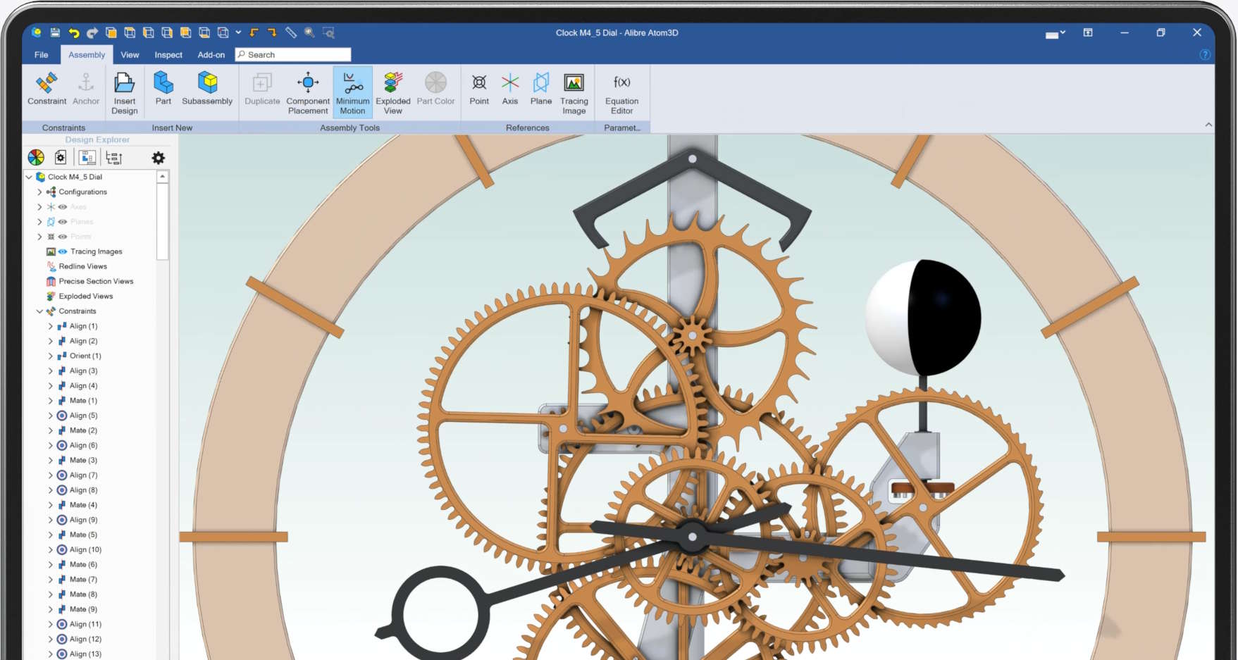Open the view orientation dropdown arrow

tap(238, 32)
